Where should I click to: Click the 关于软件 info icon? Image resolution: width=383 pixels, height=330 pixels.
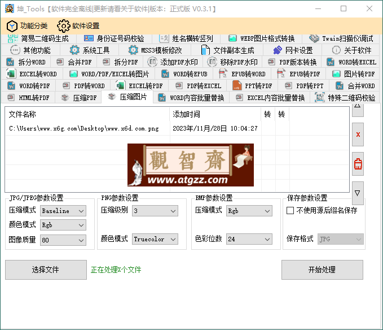336,50
